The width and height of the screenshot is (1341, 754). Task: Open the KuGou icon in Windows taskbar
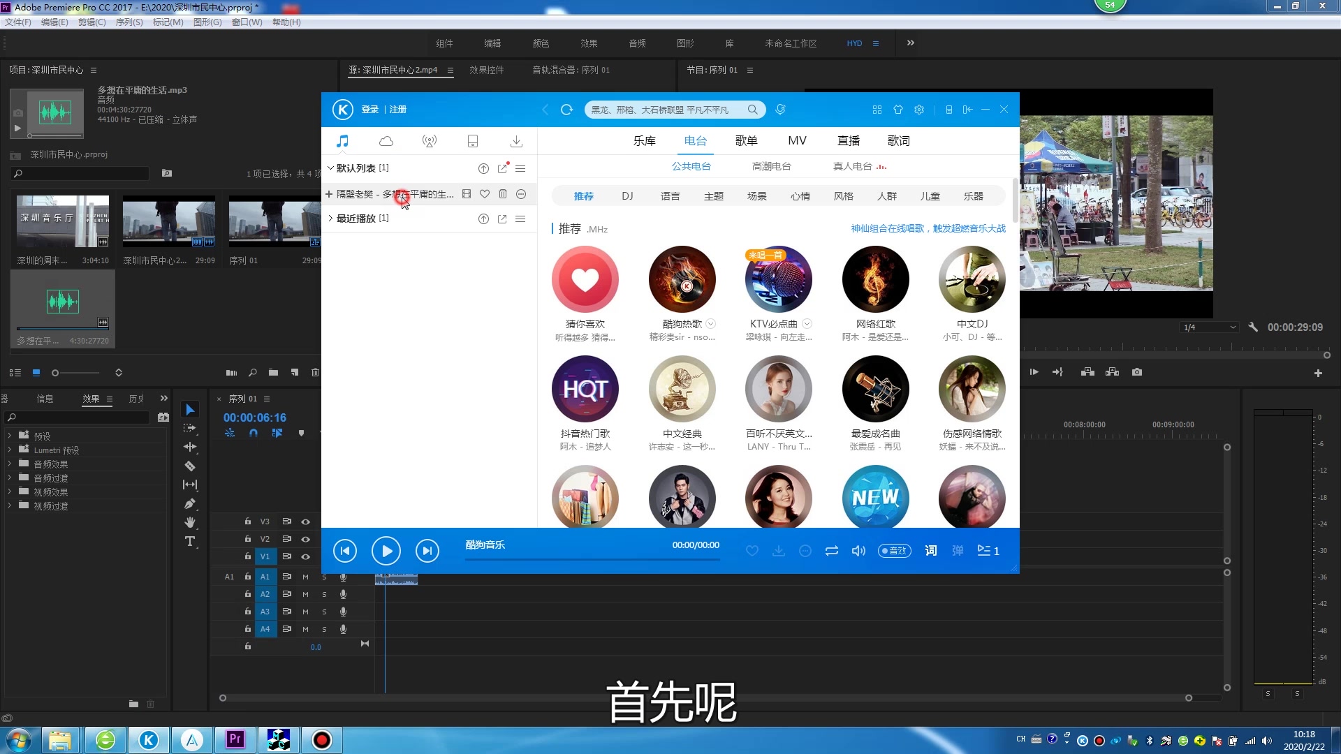pyautogui.click(x=149, y=739)
